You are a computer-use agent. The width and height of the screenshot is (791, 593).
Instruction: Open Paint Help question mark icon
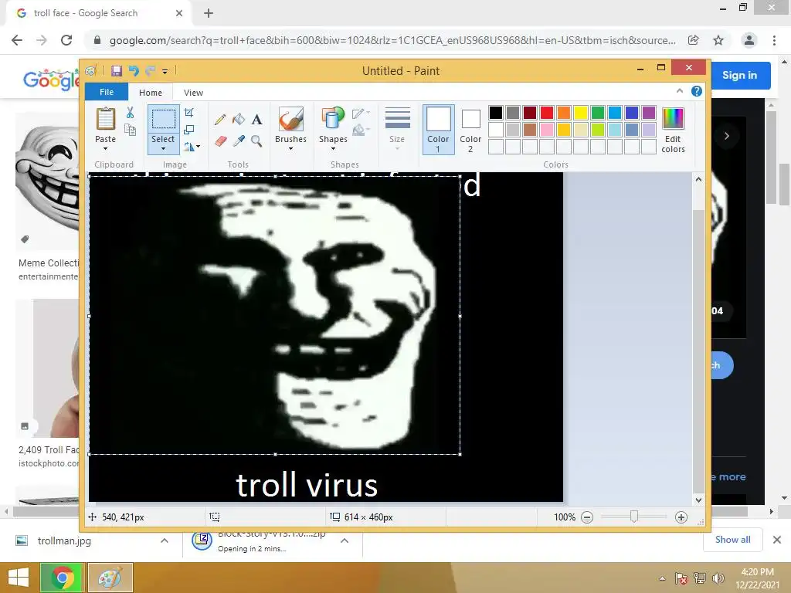point(697,91)
